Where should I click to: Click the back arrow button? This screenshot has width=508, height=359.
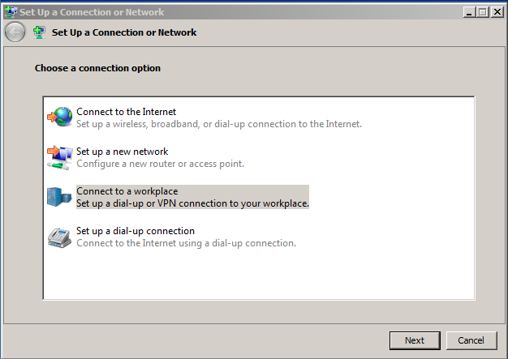(14, 32)
